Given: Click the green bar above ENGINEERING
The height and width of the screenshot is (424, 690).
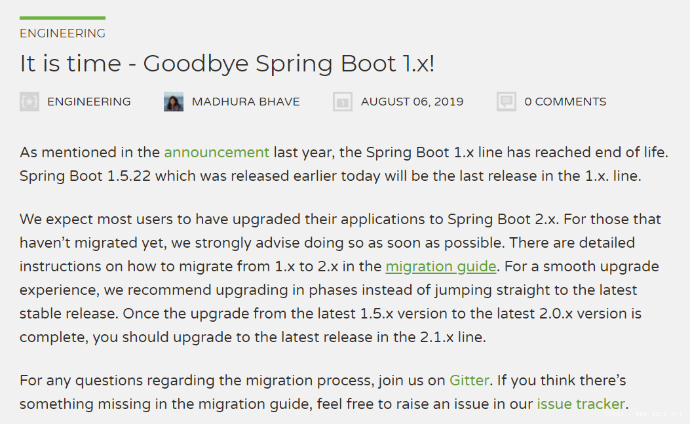Looking at the screenshot, I should (62, 18).
